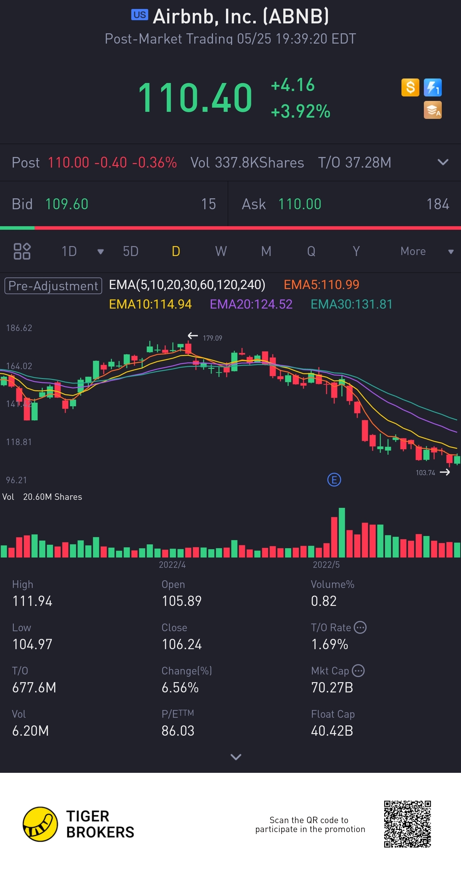Tap the orange stacked coins icon
The width and height of the screenshot is (461, 876).
point(433,110)
